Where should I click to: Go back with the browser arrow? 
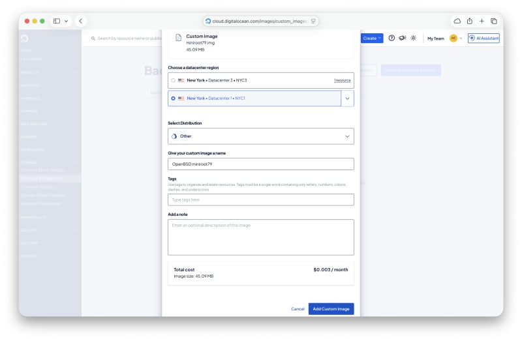pyautogui.click(x=80, y=21)
